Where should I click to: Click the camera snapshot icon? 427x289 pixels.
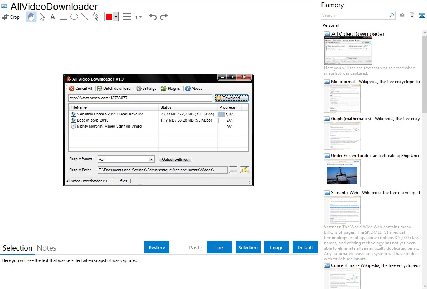click(402, 15)
